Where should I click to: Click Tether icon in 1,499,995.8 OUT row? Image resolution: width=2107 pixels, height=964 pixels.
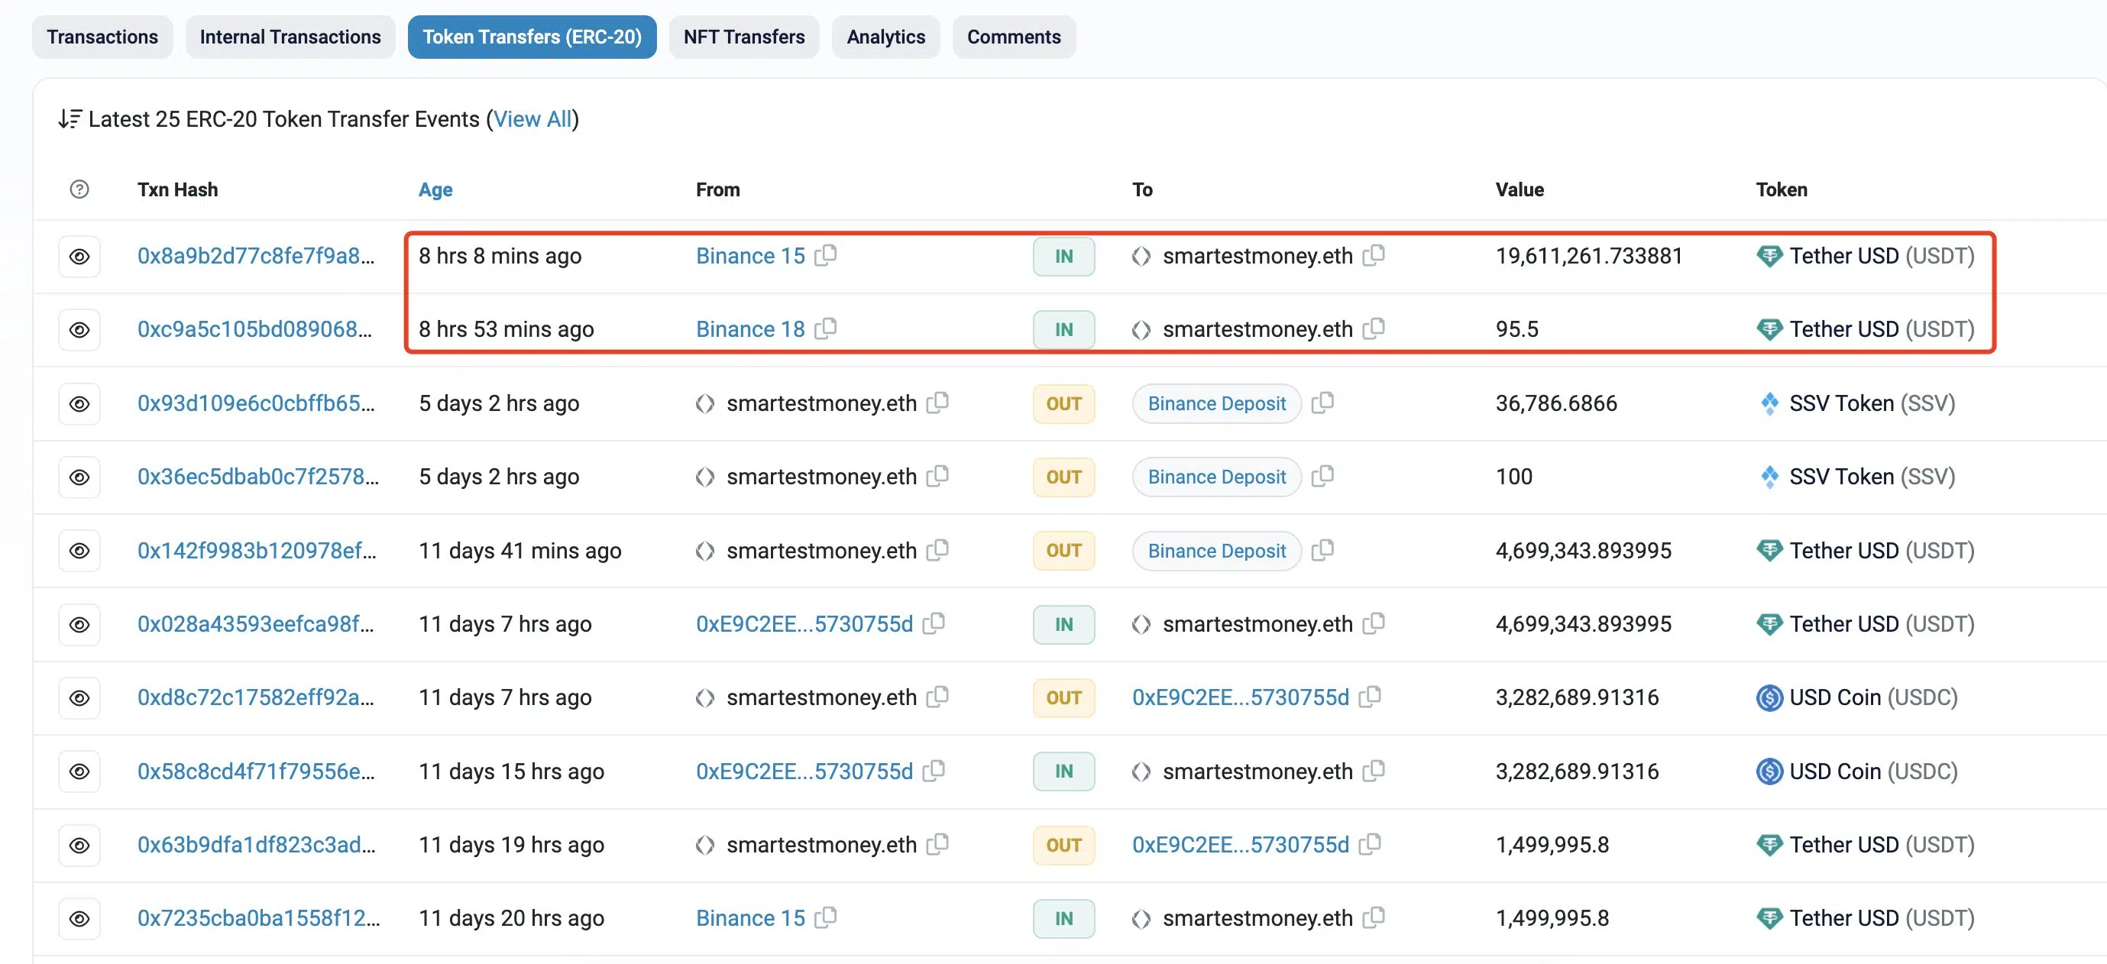pos(1769,845)
